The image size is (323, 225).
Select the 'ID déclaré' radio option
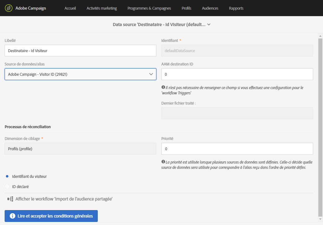pyautogui.click(x=7, y=187)
